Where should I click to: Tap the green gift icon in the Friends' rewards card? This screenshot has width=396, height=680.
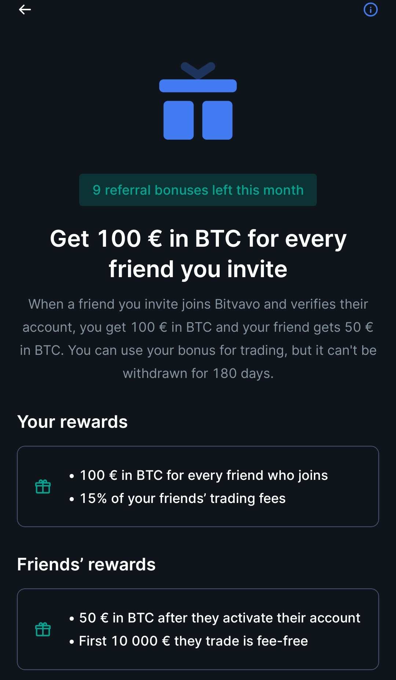tap(43, 629)
